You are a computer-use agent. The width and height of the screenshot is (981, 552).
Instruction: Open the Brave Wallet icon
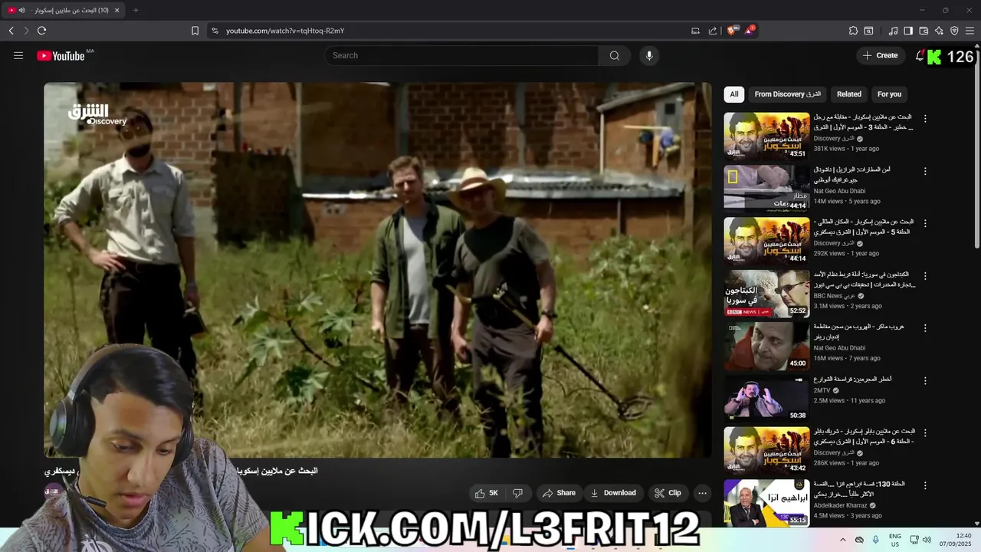coord(924,31)
